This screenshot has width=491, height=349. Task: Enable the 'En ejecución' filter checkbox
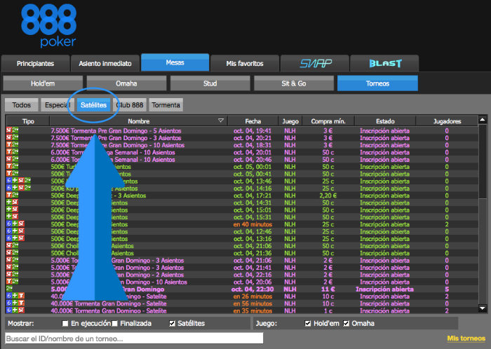(65, 323)
